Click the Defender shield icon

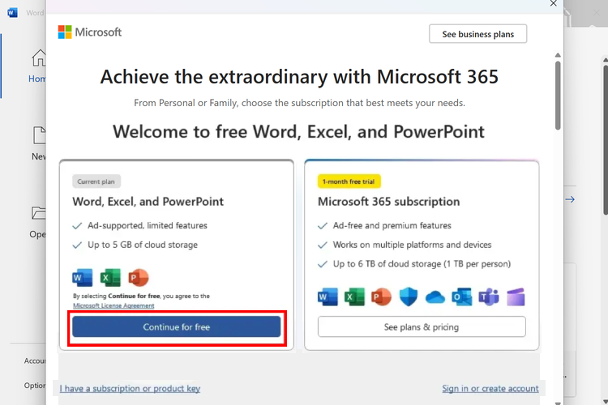(409, 297)
